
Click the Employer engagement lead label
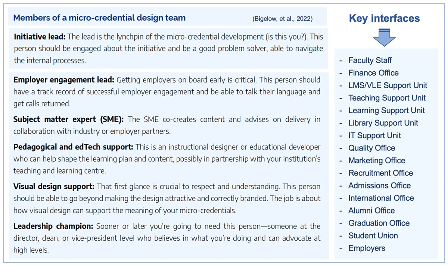pos(64,80)
